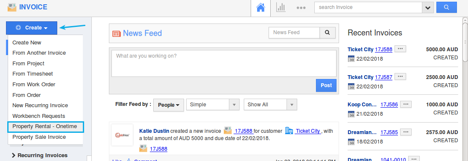Open the home dashboard icon
The width and height of the screenshot is (468, 161).
(260, 7)
